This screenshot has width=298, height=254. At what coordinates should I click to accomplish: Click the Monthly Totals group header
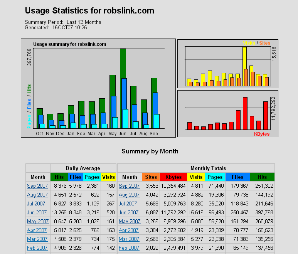tap(208, 168)
